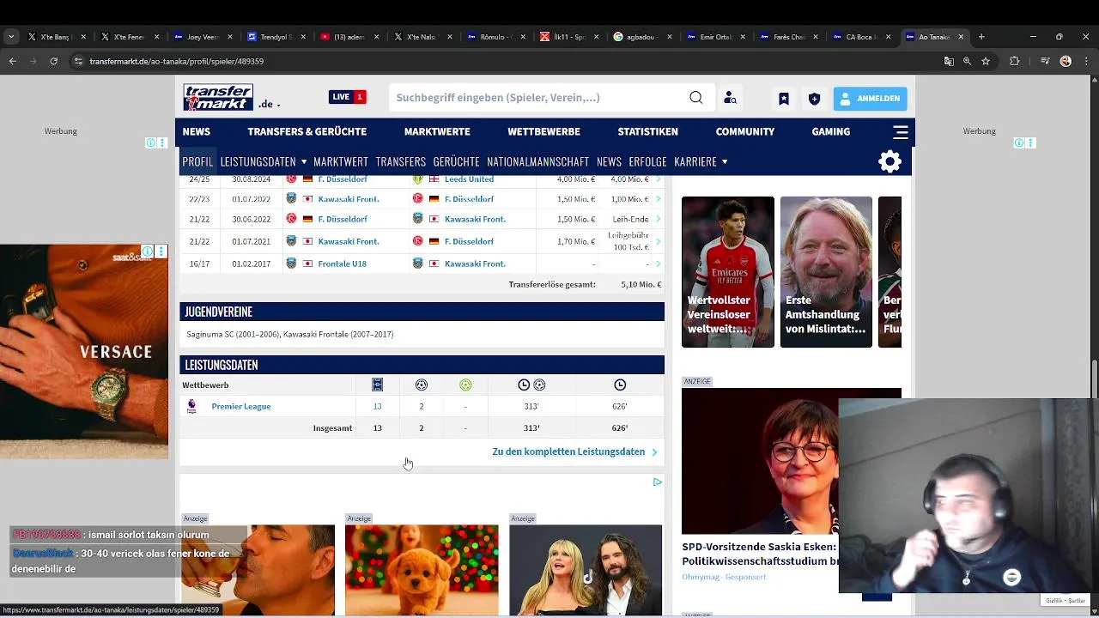Open the LIVE scores badge
Image resolution: width=1099 pixels, height=618 pixels.
click(348, 97)
